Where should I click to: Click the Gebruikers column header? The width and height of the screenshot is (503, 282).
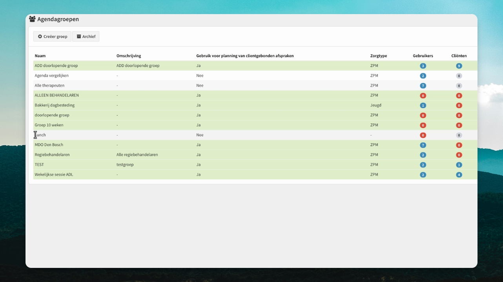(423, 56)
